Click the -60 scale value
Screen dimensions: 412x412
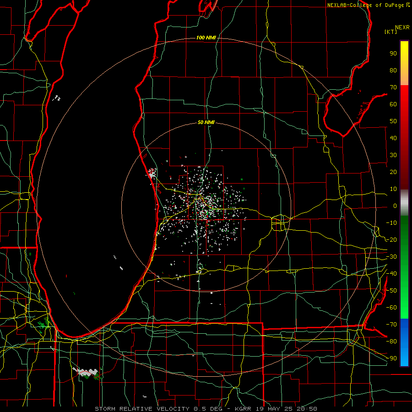391,308
